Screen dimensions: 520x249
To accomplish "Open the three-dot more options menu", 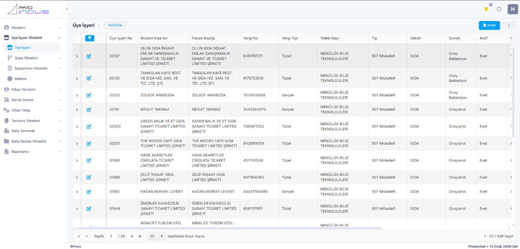I will pyautogui.click(x=509, y=25).
